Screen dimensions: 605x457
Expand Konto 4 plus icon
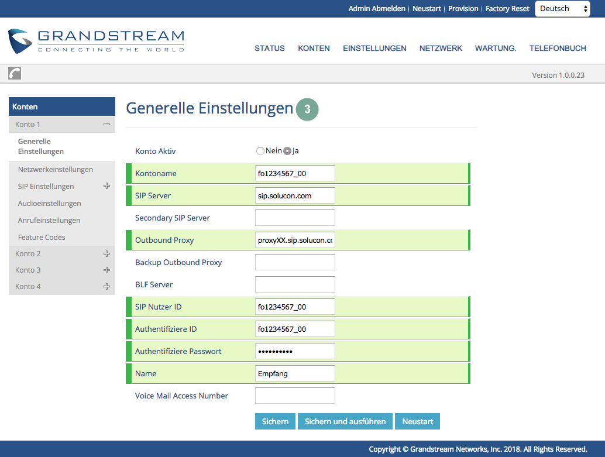click(107, 286)
